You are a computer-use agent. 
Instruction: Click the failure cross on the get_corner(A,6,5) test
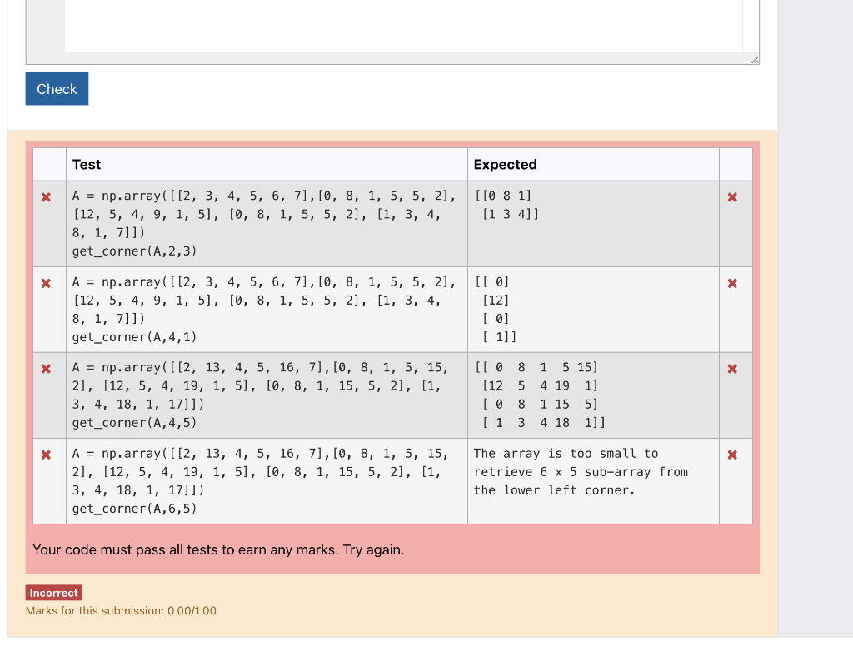(47, 455)
